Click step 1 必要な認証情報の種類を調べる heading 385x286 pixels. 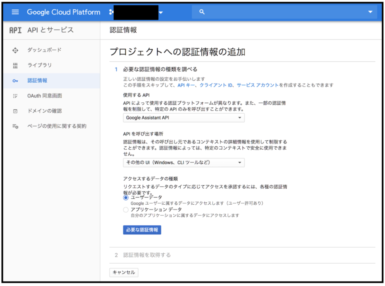point(160,69)
